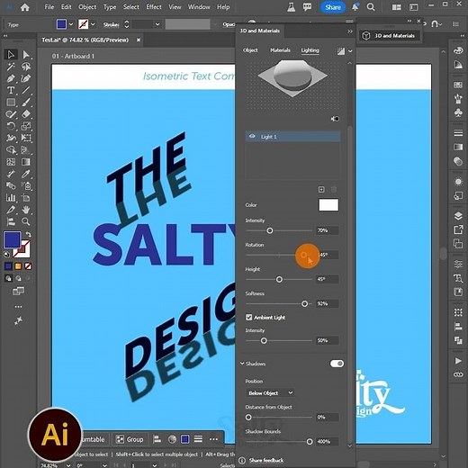
Task: Select the Magic Wand tool
Action: point(11,67)
